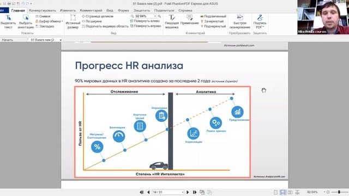Viewport: 349px width, 196px height.
Task: Open the page number dropdown arrow
Action: (183, 192)
